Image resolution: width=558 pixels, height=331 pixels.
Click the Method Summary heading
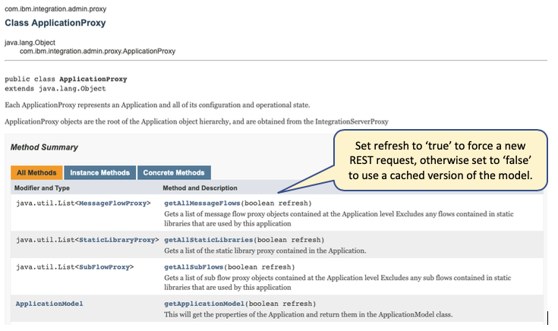point(45,147)
